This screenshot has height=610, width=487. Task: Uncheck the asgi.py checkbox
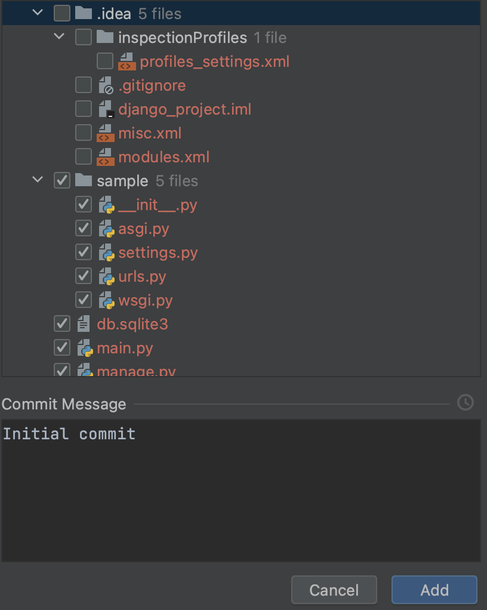83,229
